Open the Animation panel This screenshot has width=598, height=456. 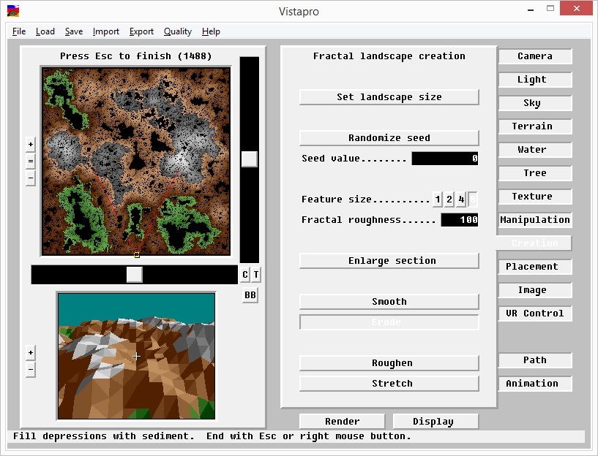(x=535, y=384)
